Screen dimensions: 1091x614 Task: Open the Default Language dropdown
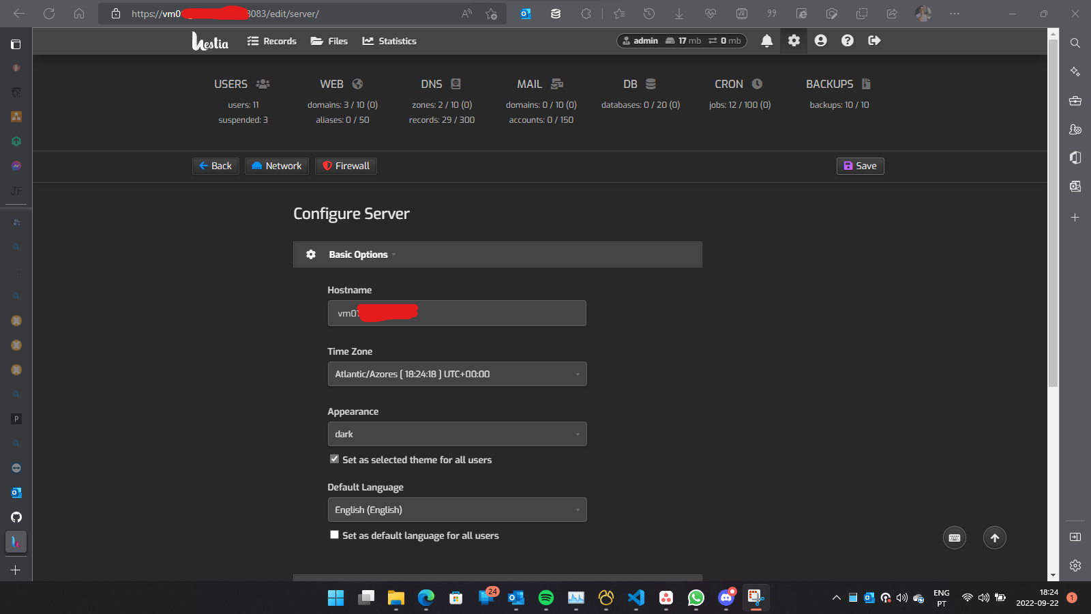pos(457,510)
